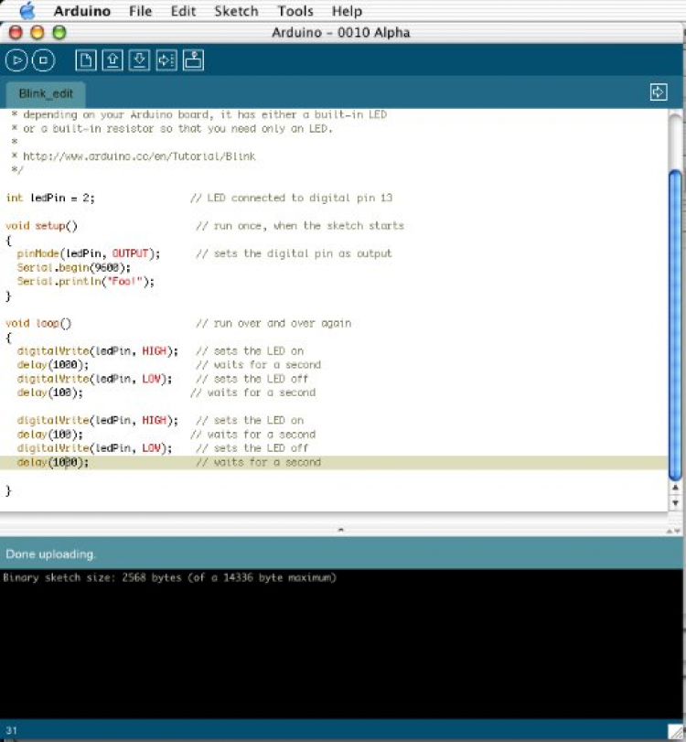Upload to I/O board icon
Screen dimensions: 686x742
166,60
